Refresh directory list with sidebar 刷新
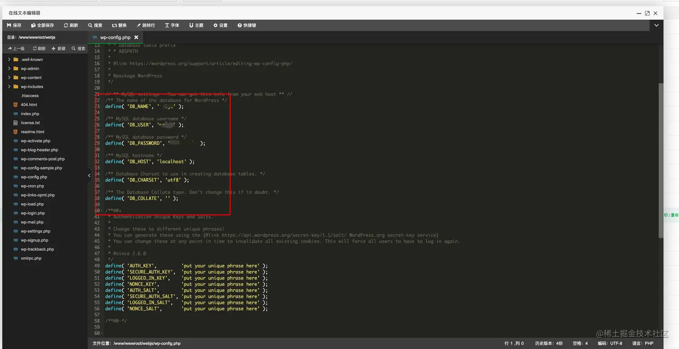 tap(38, 48)
